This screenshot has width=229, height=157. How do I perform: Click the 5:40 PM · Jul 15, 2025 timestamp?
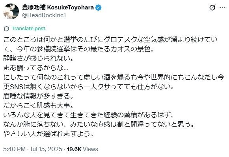click(33, 149)
